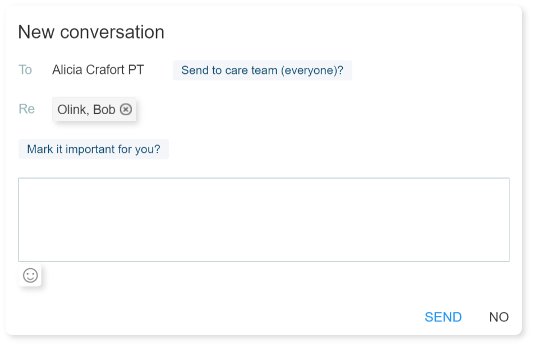Toggle Send to care team (everyone)?
Screen dimensions: 533x346
(262, 71)
